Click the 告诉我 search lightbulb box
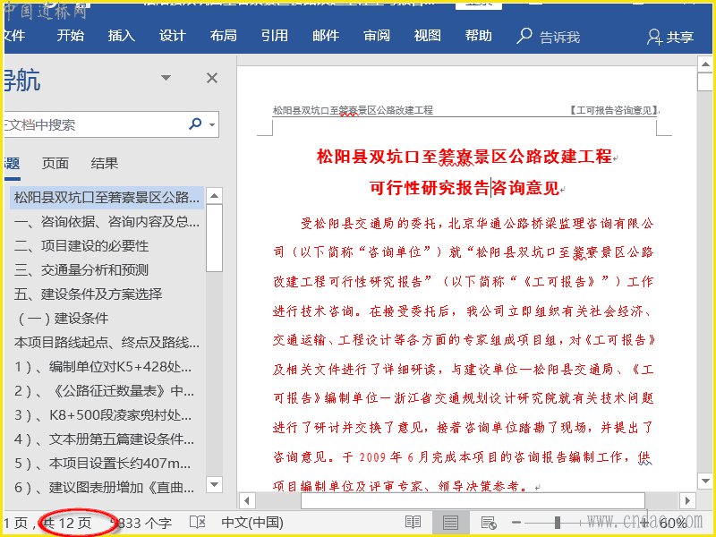 tap(549, 36)
